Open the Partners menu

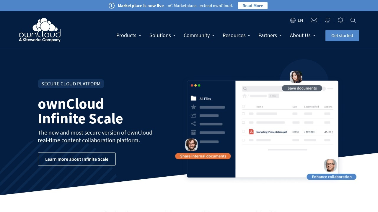(x=268, y=35)
